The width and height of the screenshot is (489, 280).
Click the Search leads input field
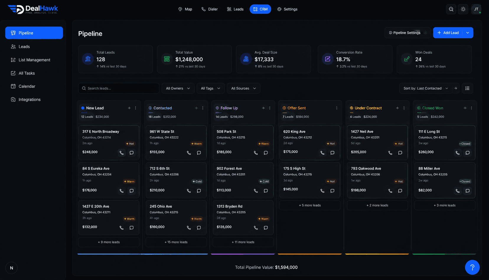point(119,88)
